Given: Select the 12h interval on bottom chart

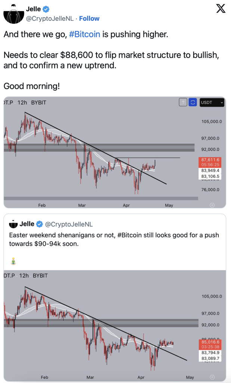Looking at the screenshot, I should point(24,276).
